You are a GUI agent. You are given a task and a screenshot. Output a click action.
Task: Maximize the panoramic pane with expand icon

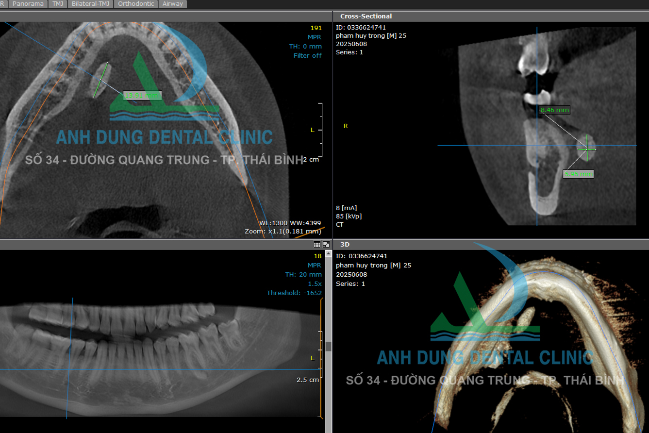tap(326, 245)
